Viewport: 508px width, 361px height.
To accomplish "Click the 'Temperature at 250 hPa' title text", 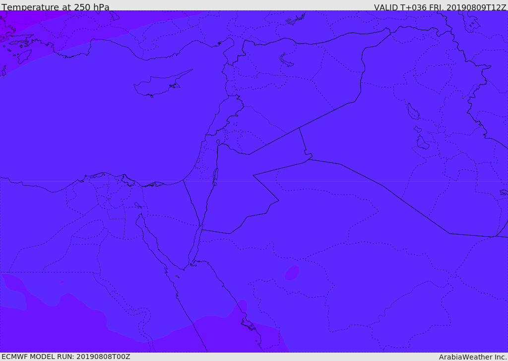I will tap(56, 7).
